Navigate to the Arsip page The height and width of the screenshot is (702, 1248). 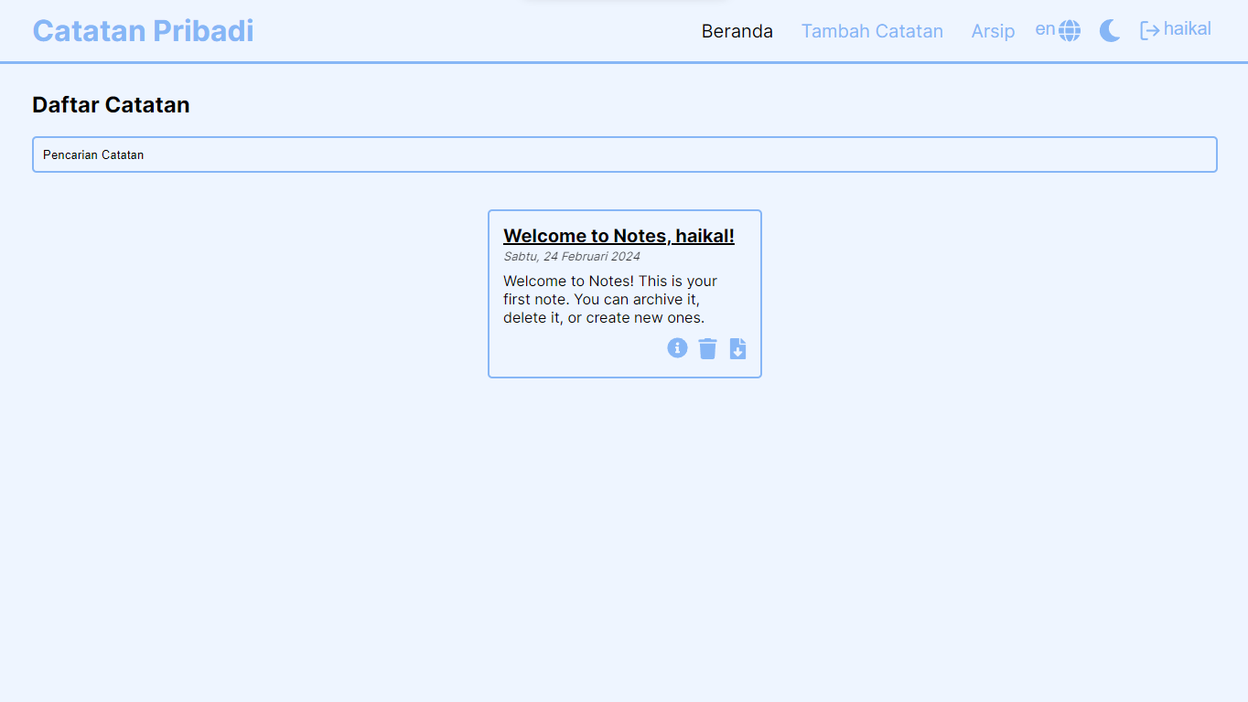[993, 31]
